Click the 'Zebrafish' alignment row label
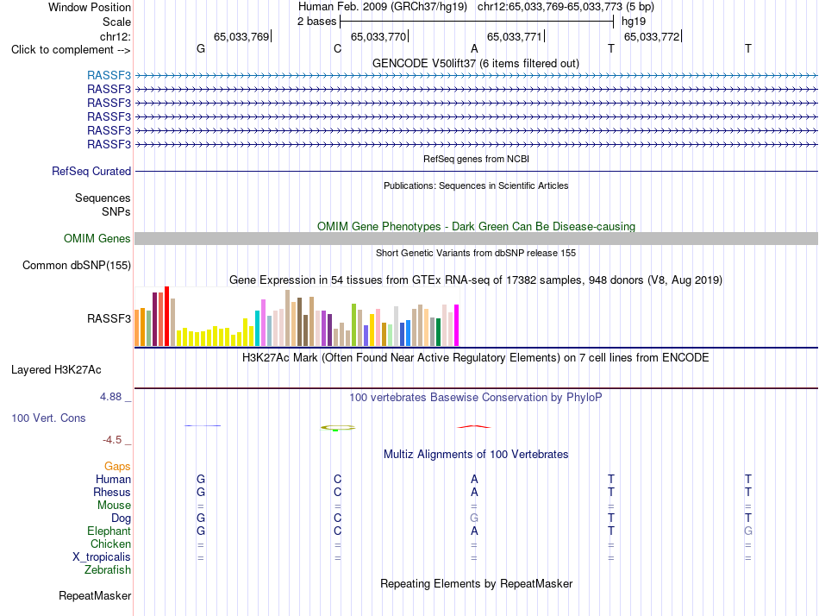Image resolution: width=819 pixels, height=616 pixels. [x=108, y=570]
